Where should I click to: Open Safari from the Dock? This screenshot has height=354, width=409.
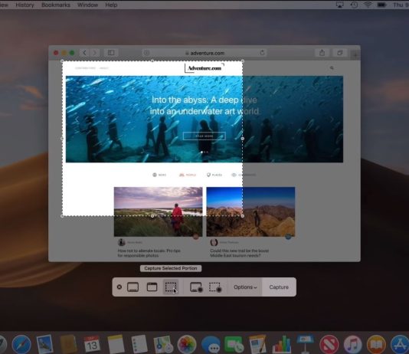[x=21, y=344]
